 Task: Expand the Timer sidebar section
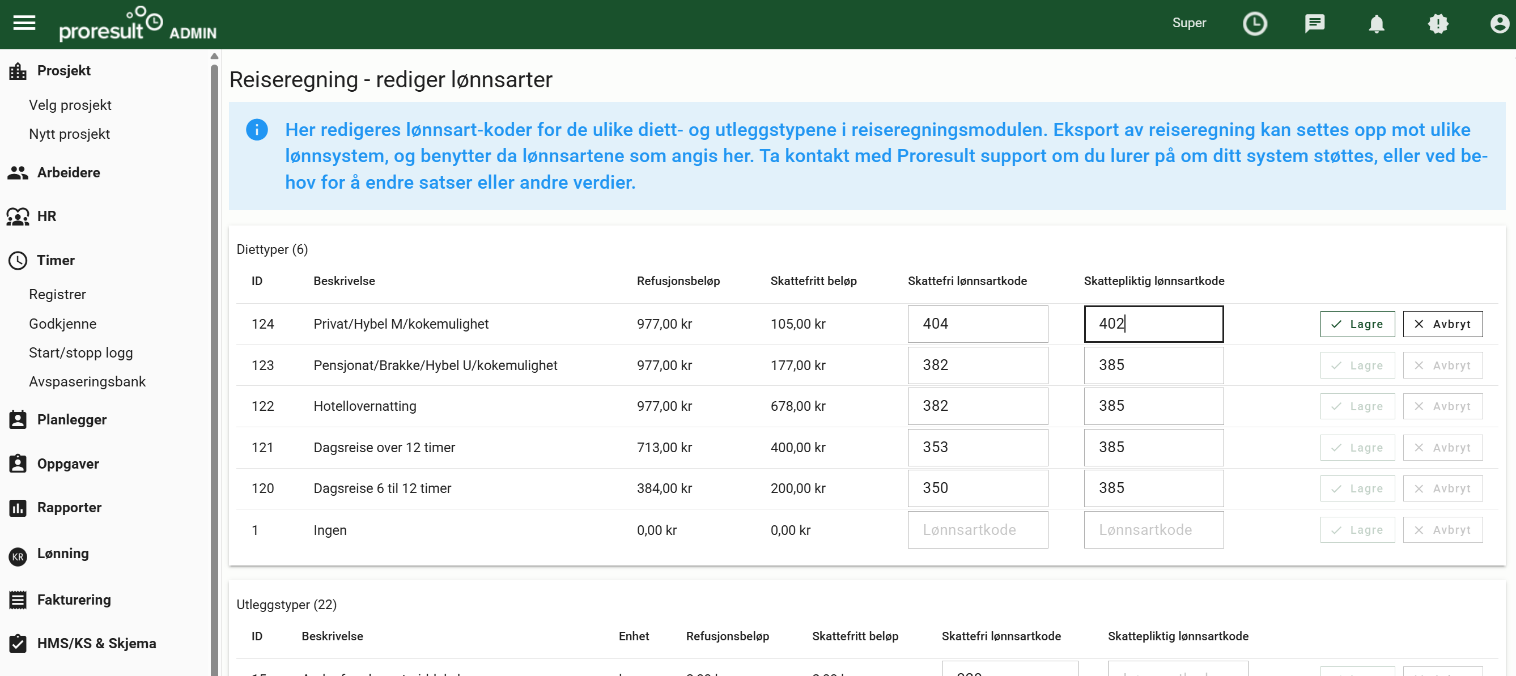pos(56,260)
